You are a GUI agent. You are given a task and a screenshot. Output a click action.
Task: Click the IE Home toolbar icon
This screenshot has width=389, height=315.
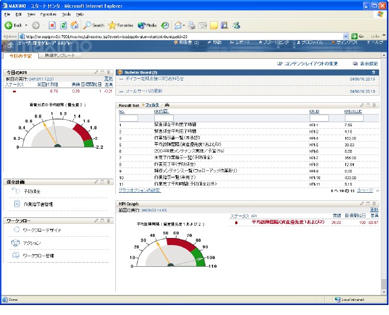tap(75, 25)
